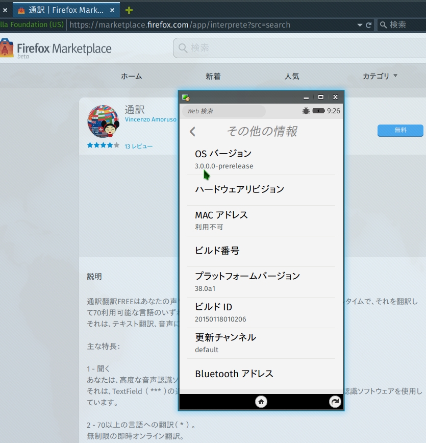
Task: Click the blue 無料 install button
Action: click(x=400, y=130)
